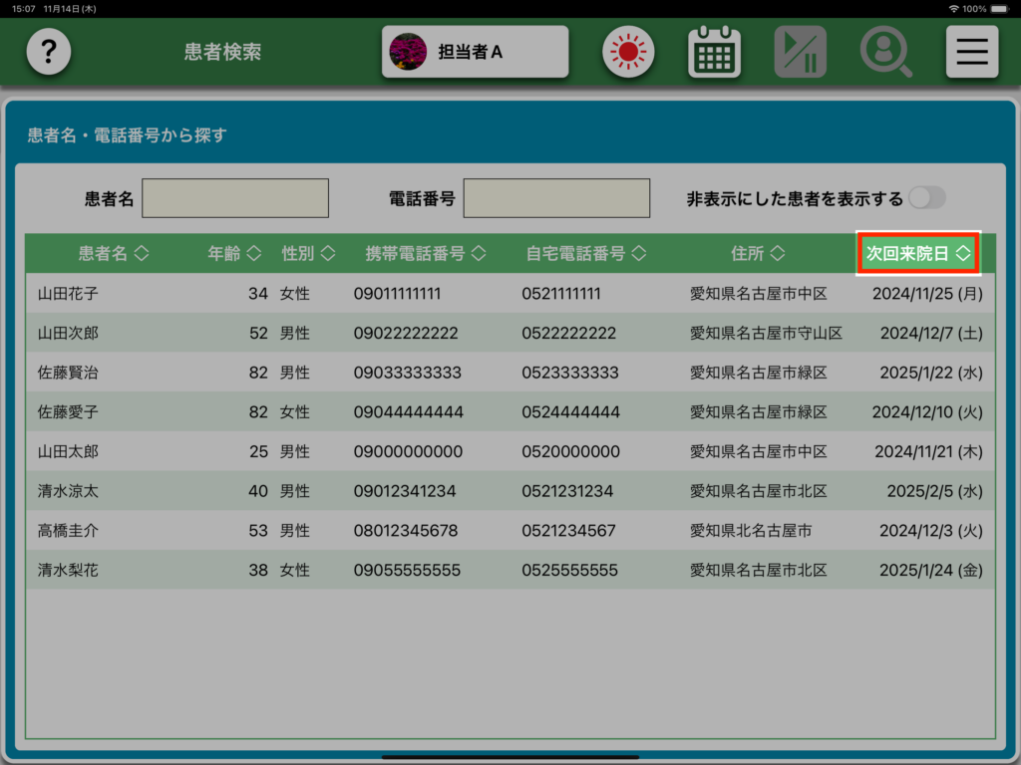Sort table by 患者名 column
The image size is (1021, 765).
pos(114,254)
